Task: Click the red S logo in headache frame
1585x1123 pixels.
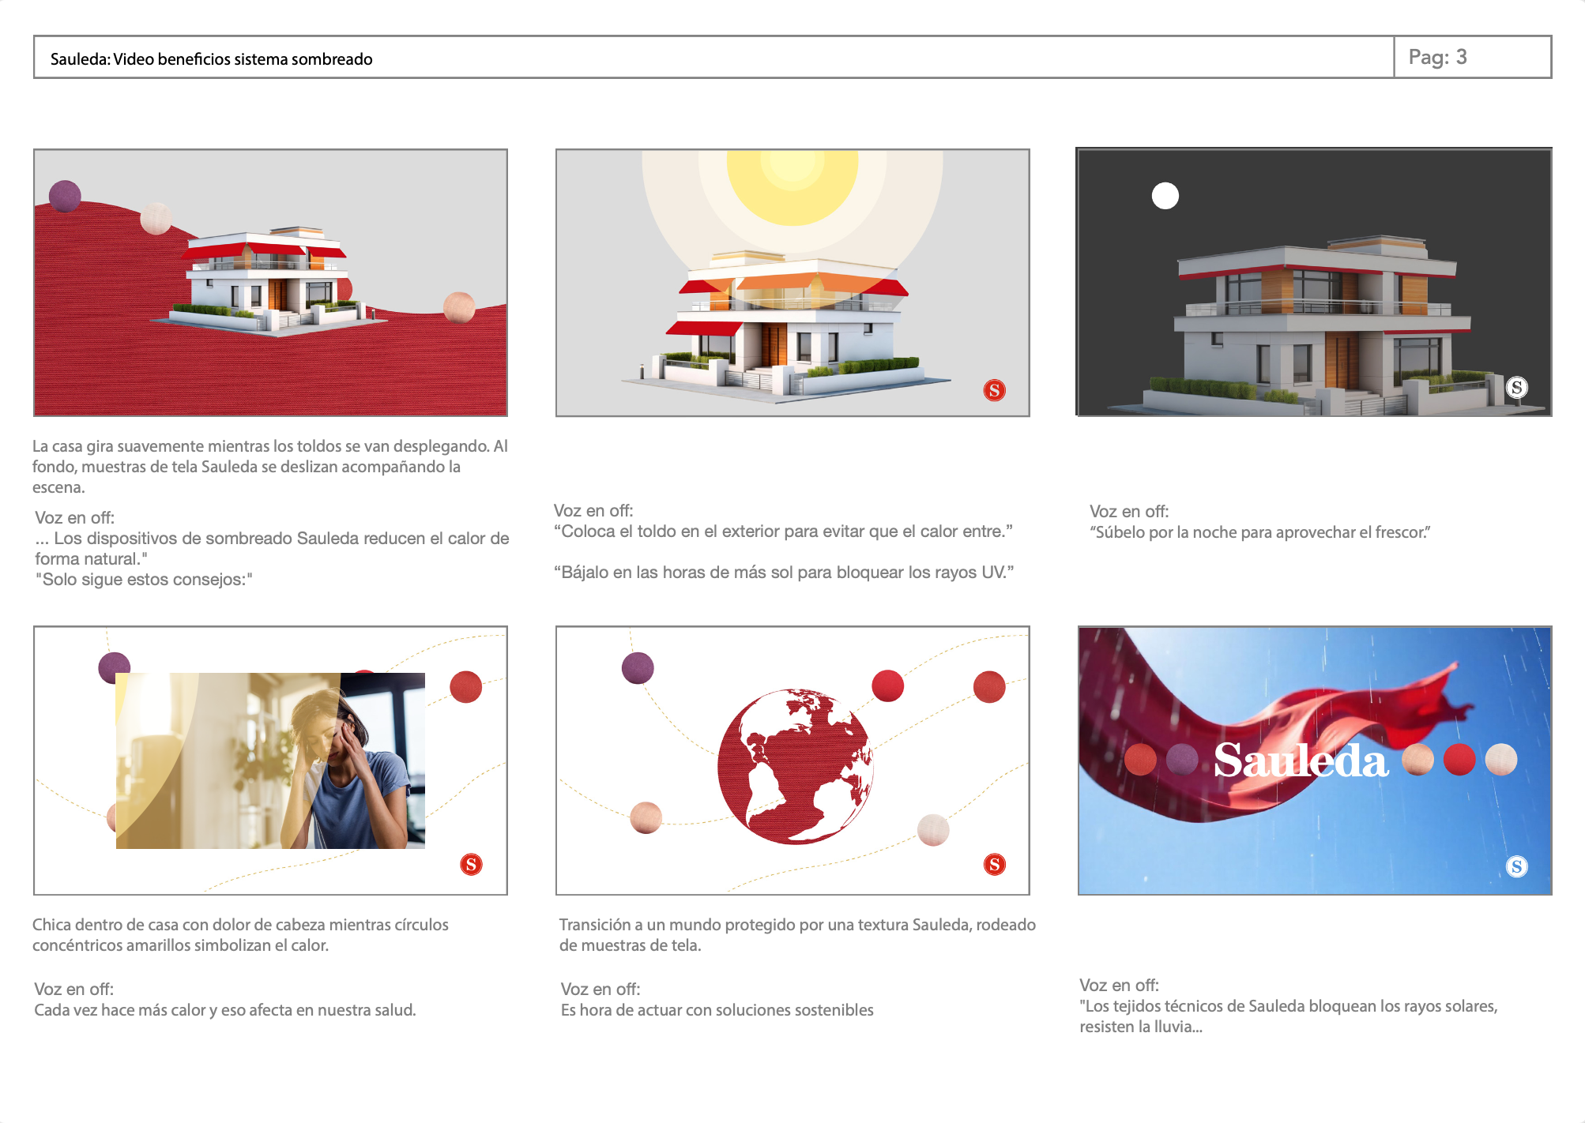Action: [x=471, y=864]
